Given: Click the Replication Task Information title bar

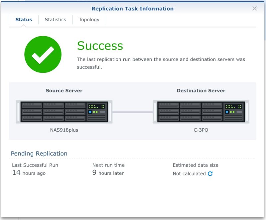Looking at the screenshot, I should (132, 9).
